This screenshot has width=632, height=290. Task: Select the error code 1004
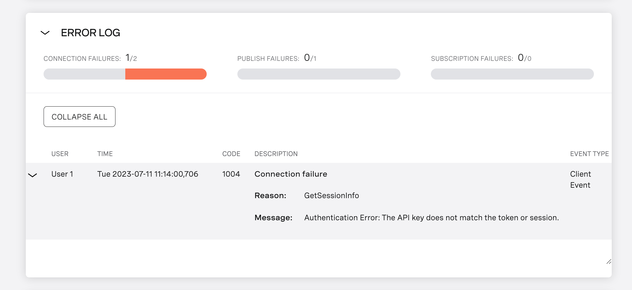point(231,174)
